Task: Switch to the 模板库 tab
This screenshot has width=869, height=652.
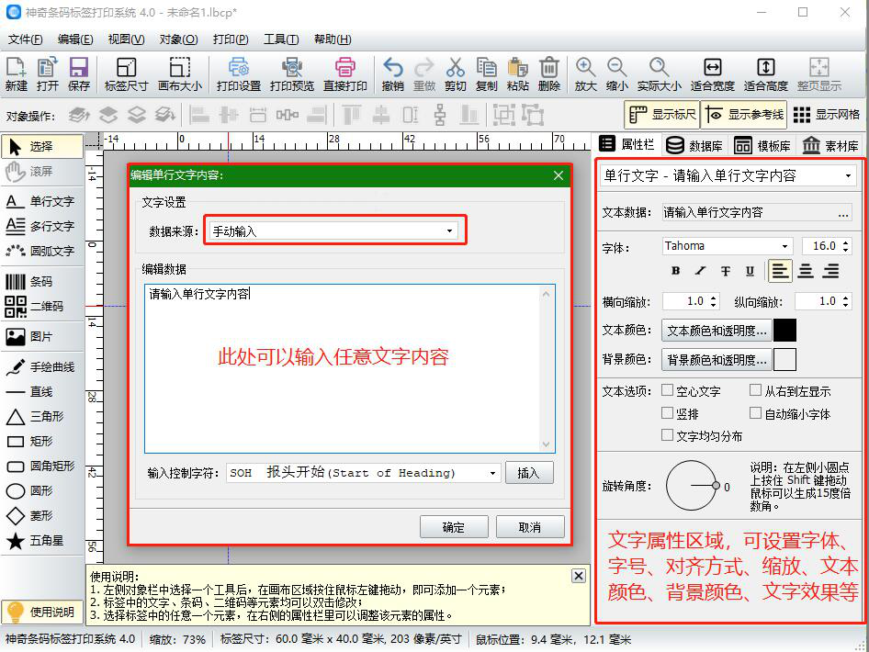Action: pos(762,145)
